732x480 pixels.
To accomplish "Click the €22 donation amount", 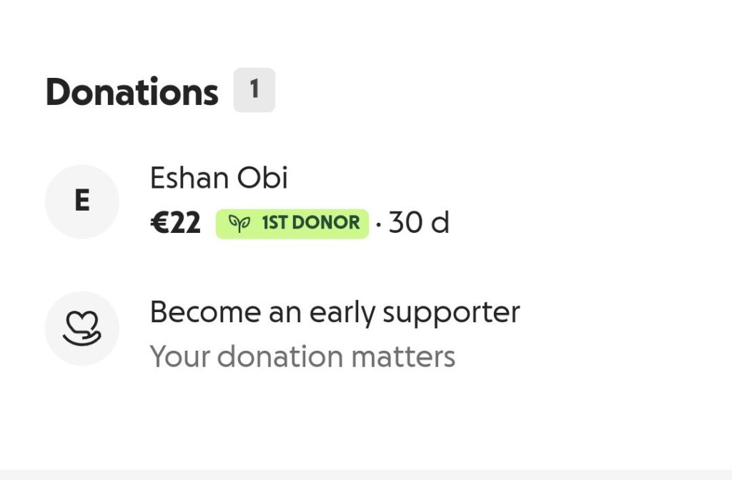I will 176,224.
